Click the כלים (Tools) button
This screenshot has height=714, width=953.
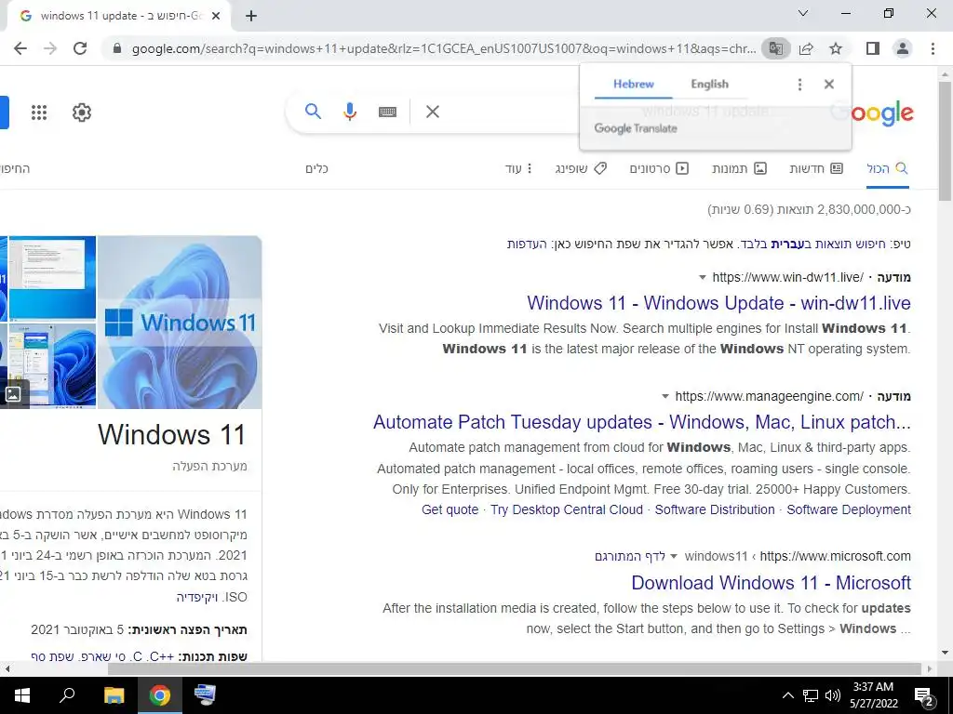316,168
